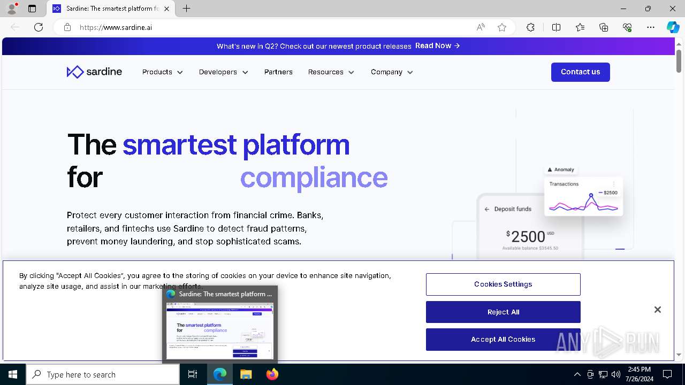Open the Favorites list icon
Image resolution: width=685 pixels, height=385 pixels.
pyautogui.click(x=580, y=27)
